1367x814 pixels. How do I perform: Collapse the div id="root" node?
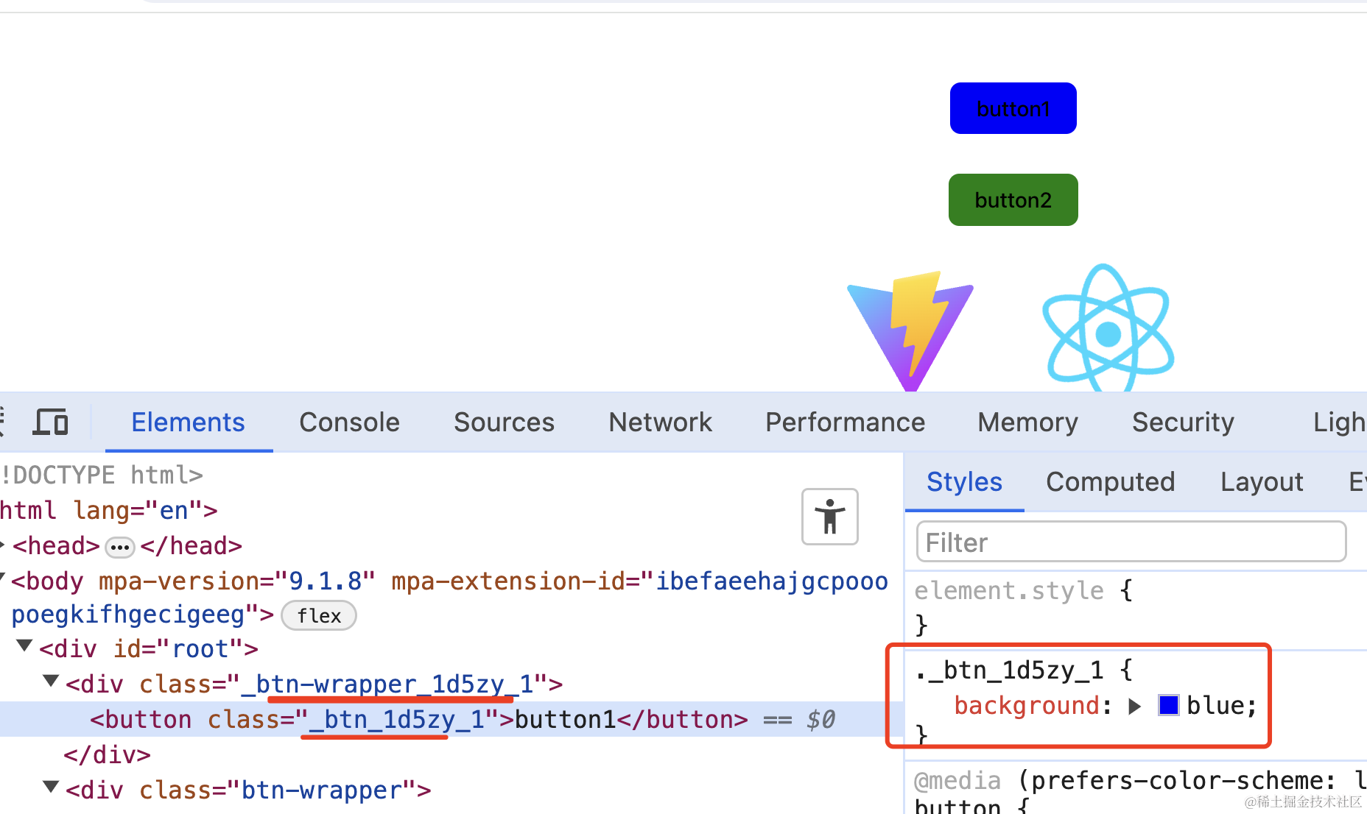tap(24, 645)
